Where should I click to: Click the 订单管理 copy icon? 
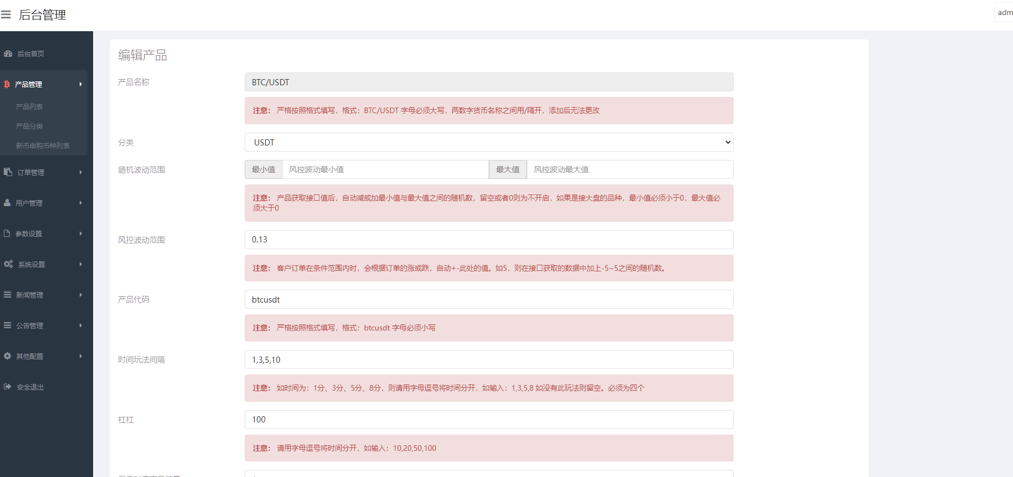pos(8,172)
